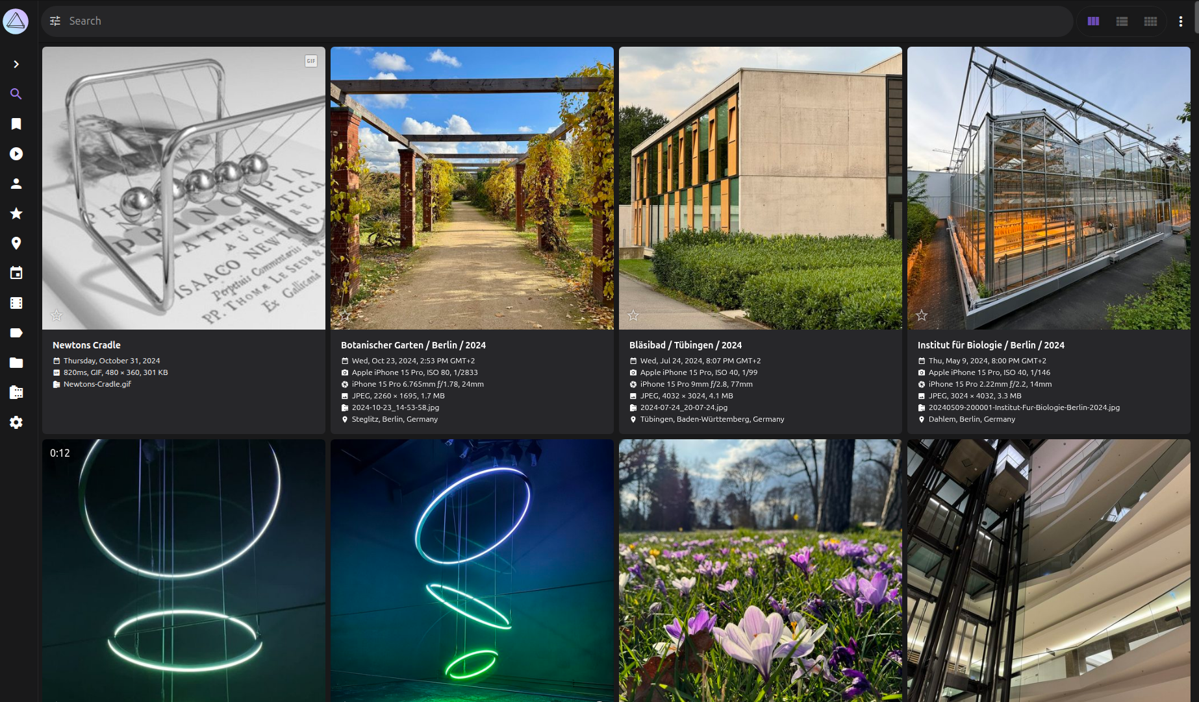The height and width of the screenshot is (702, 1199).
Task: Open the atrium elevator photo thumbnail
Action: (x=1049, y=571)
